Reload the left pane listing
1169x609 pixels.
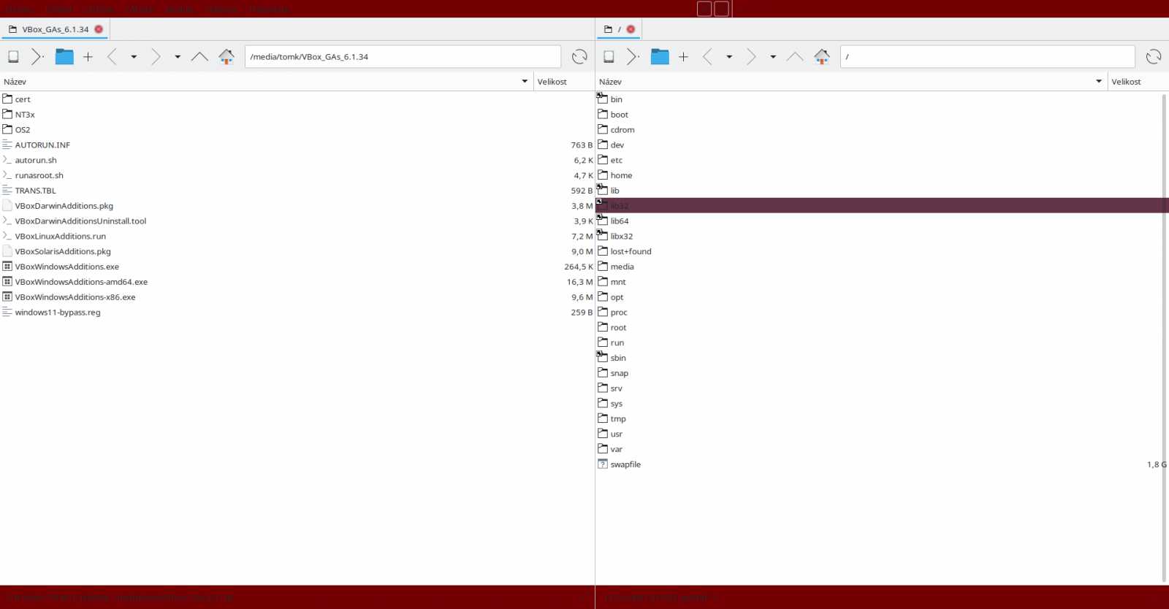579,56
